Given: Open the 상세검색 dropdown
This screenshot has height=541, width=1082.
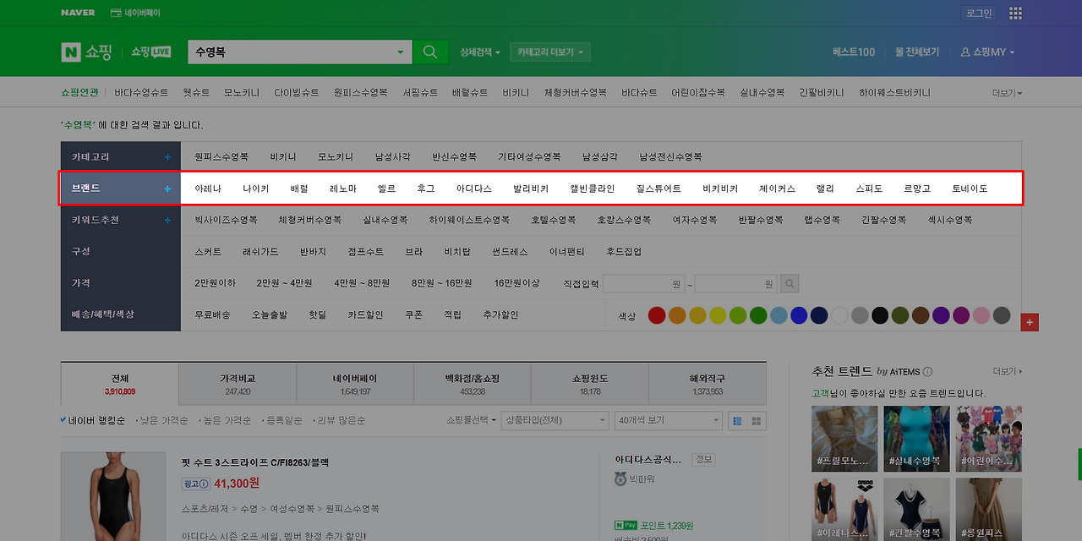Looking at the screenshot, I should [480, 52].
